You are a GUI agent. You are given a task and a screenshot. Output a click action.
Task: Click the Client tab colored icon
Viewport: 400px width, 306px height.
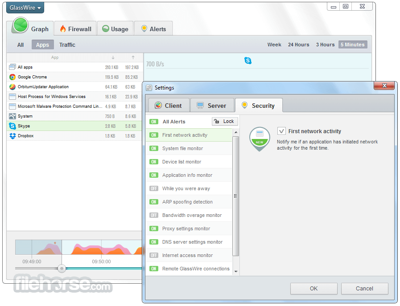[x=158, y=105]
